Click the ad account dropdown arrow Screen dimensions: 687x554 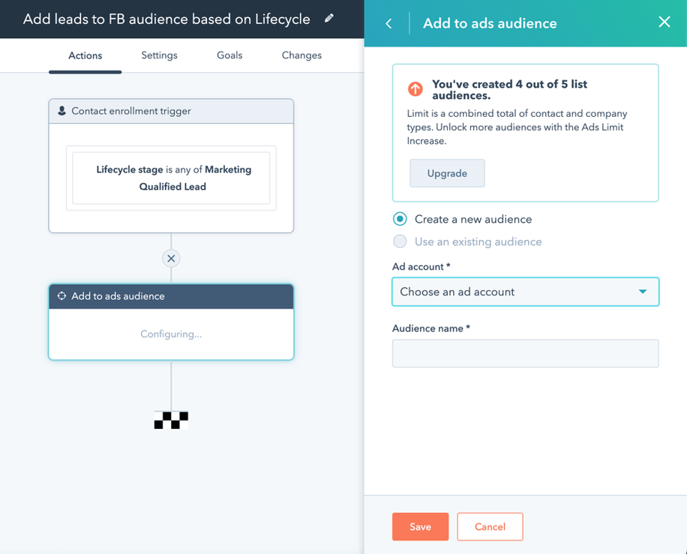(642, 292)
